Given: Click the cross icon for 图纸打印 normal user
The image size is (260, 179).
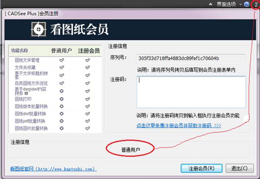Looking at the screenshot, I should pyautogui.click(x=61, y=99).
